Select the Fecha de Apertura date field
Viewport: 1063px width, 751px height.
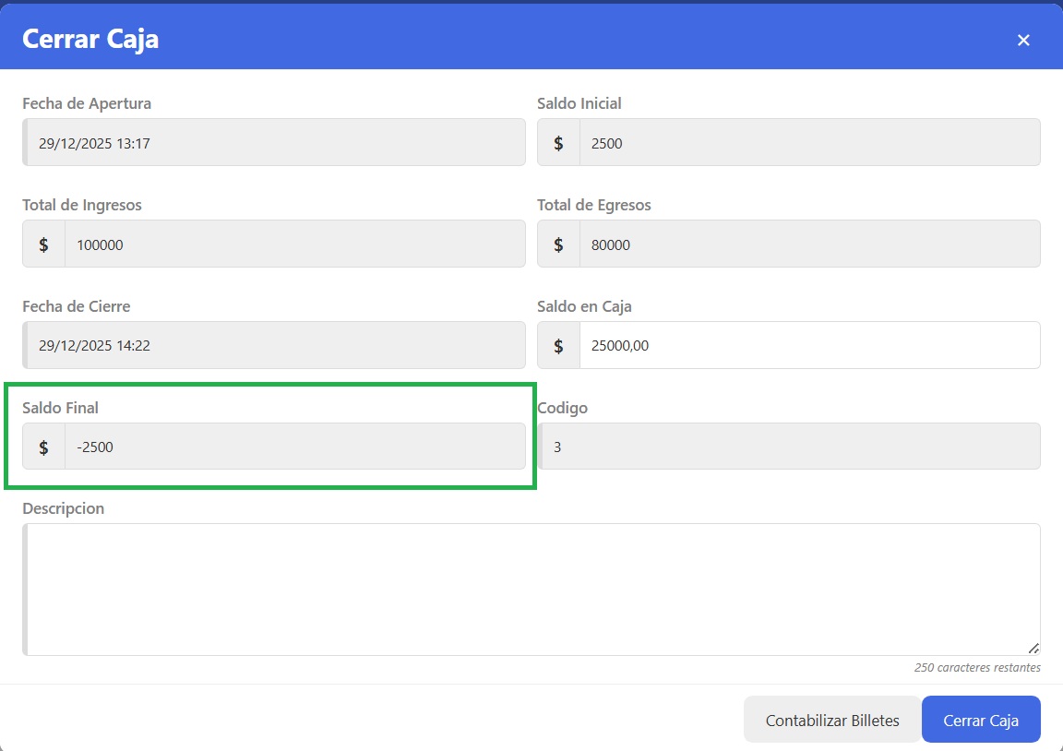[274, 143]
